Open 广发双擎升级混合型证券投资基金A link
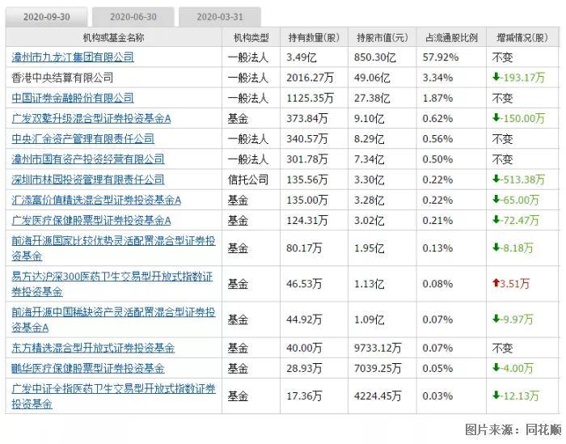The image size is (566, 444). point(91,118)
